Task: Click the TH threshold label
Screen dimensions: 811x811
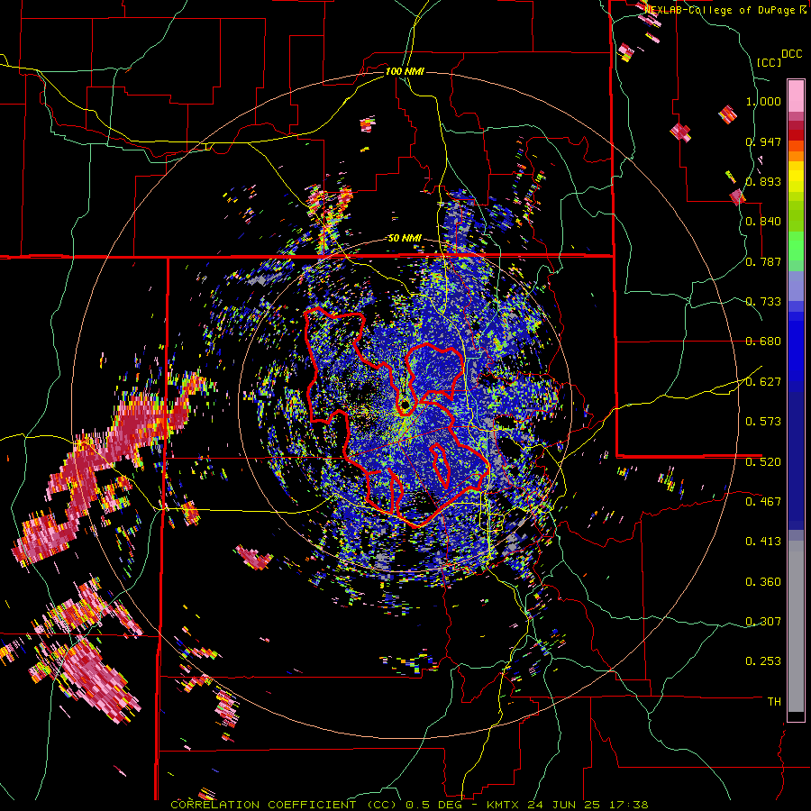Action: pos(774,702)
